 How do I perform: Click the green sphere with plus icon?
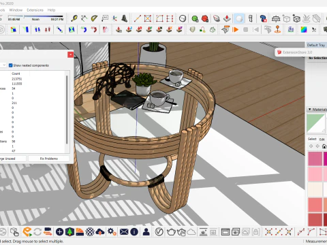(195, 18)
